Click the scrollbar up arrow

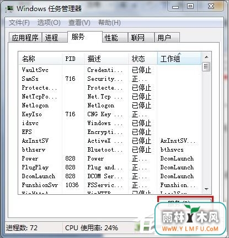pos(206,57)
